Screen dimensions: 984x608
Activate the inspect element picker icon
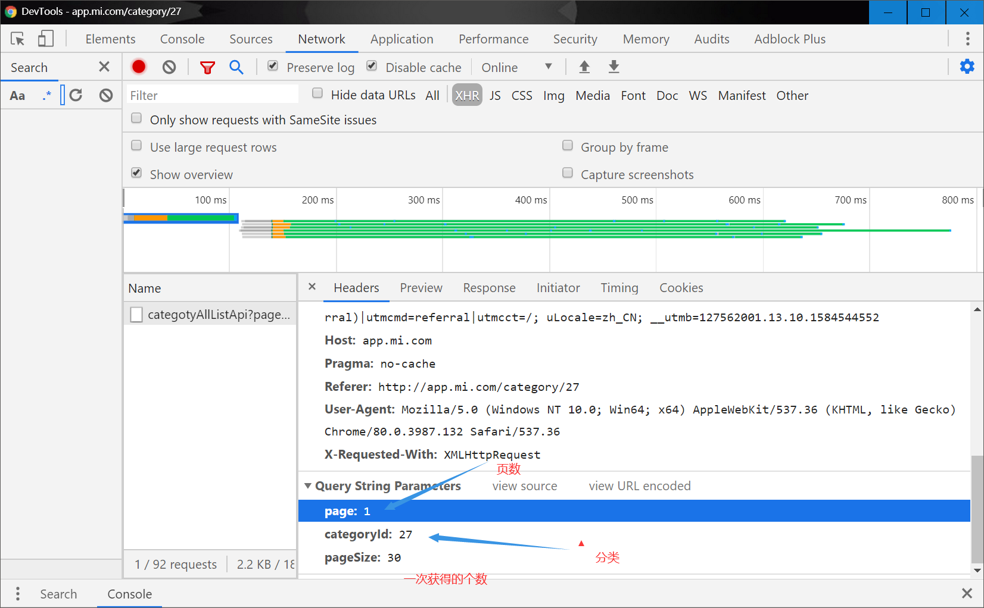click(x=17, y=39)
